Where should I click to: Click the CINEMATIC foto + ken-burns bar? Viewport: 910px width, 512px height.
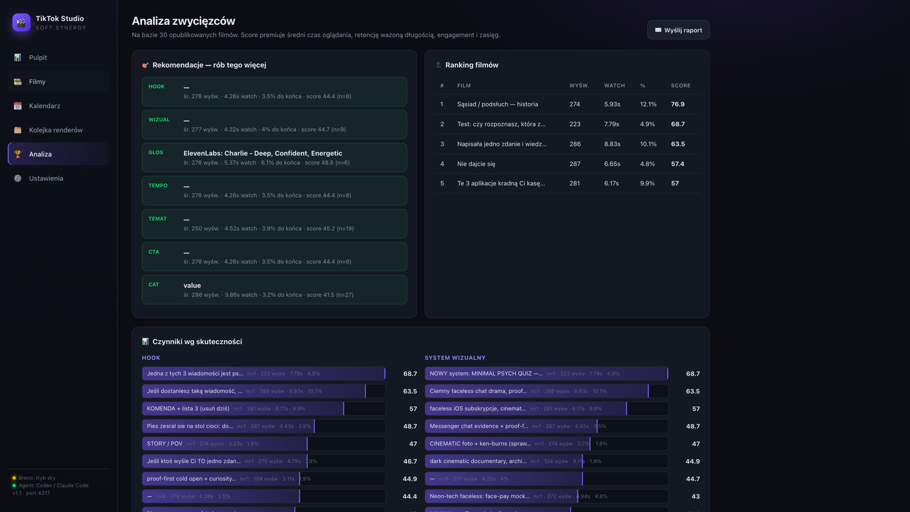[x=546, y=444]
